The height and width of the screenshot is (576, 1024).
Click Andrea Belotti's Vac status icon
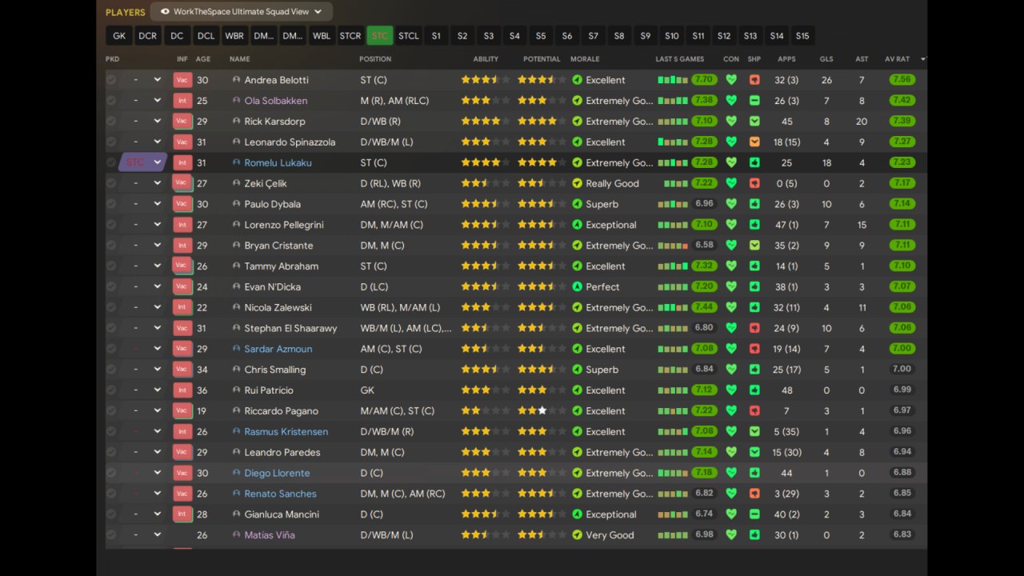pos(182,80)
